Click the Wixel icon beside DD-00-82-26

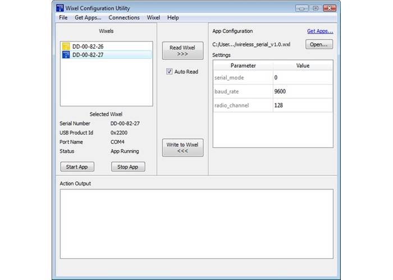click(x=66, y=46)
